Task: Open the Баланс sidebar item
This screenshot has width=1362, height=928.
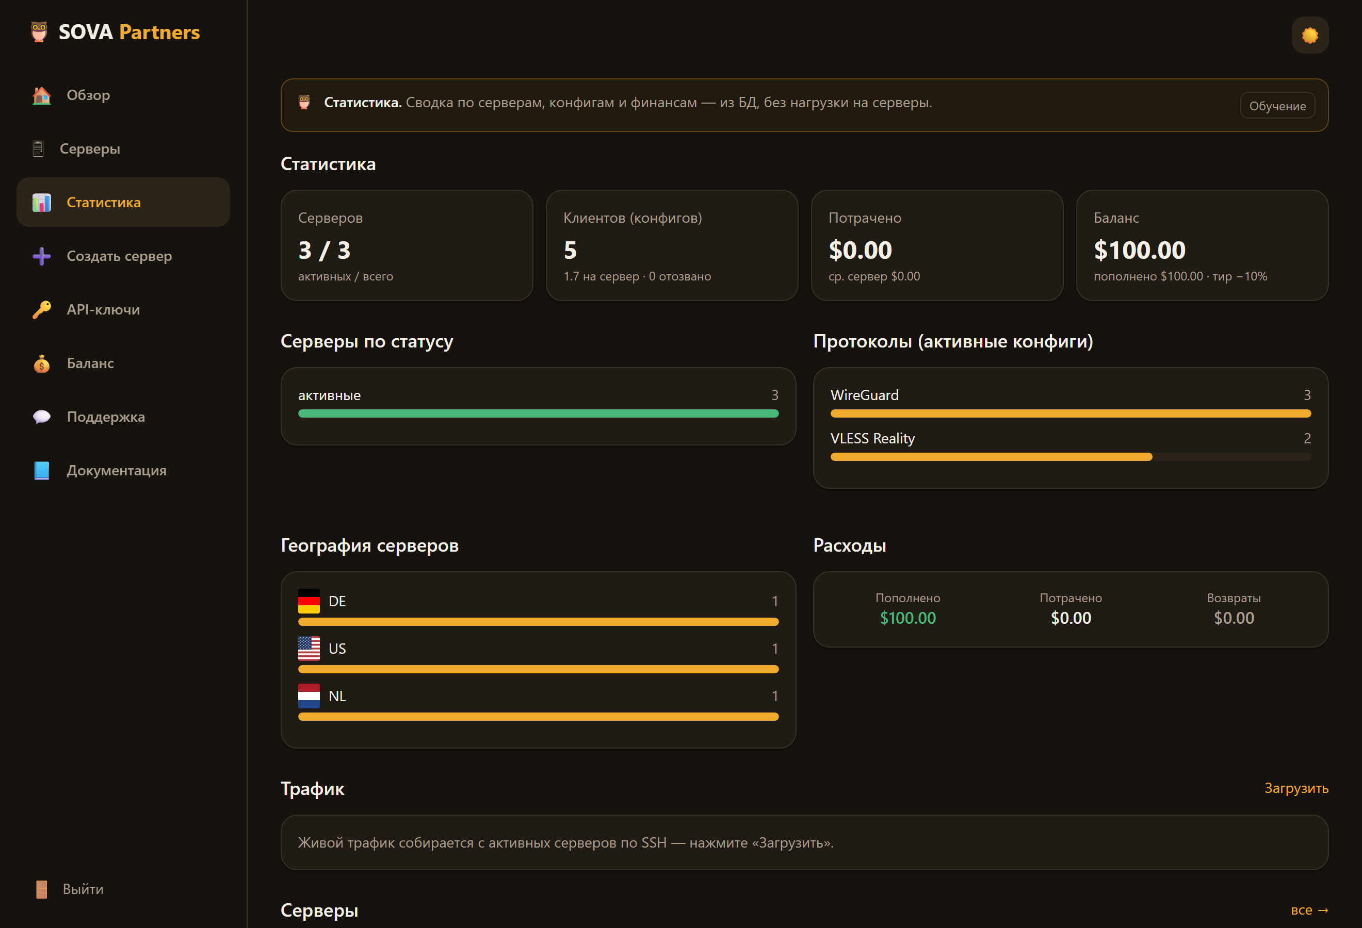Action: (x=123, y=363)
